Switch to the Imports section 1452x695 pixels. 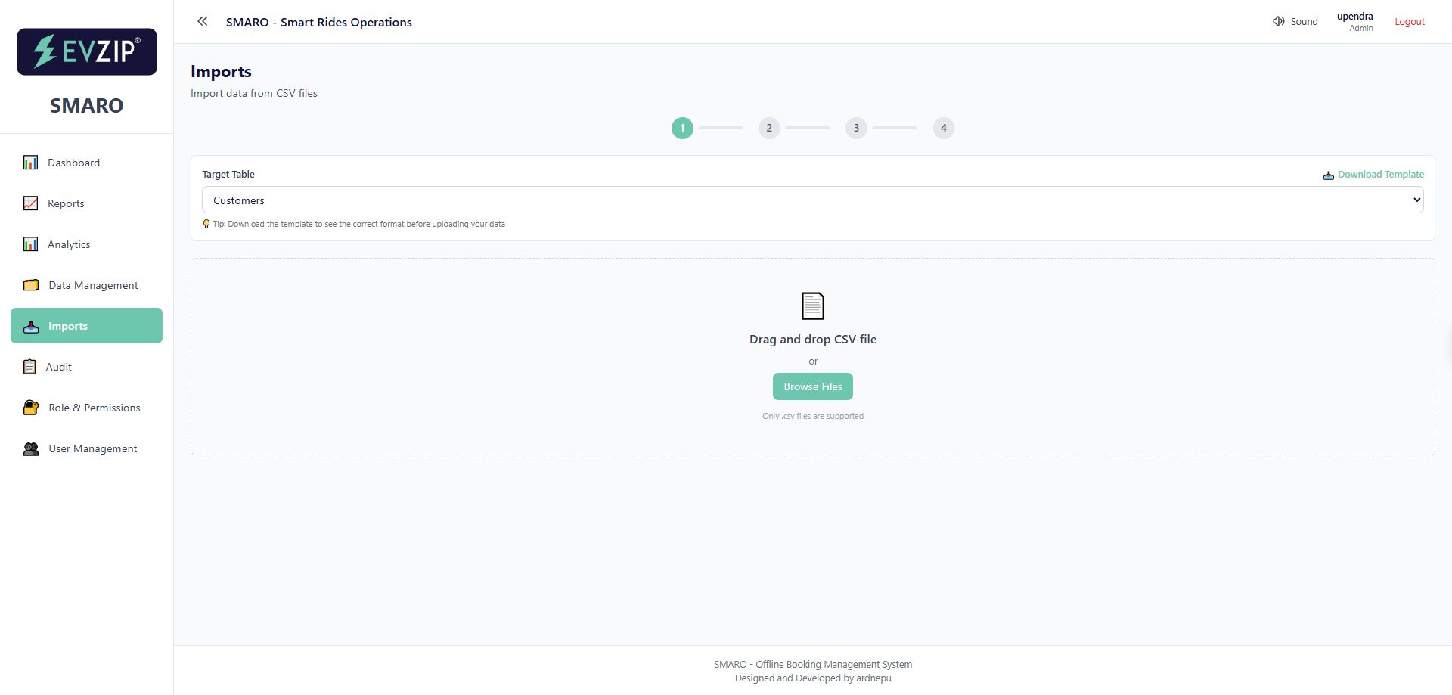[x=67, y=326]
